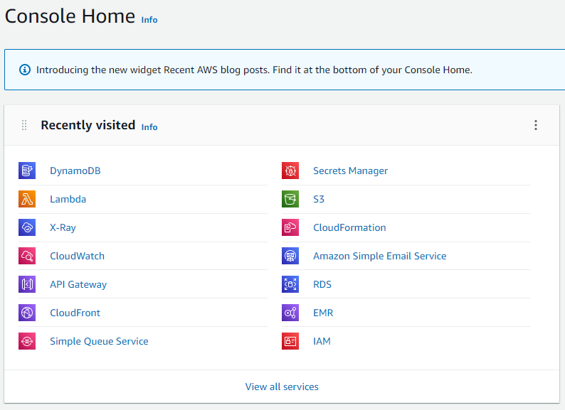Open the Info link beside Console Home
The width and height of the screenshot is (565, 410).
coord(149,20)
